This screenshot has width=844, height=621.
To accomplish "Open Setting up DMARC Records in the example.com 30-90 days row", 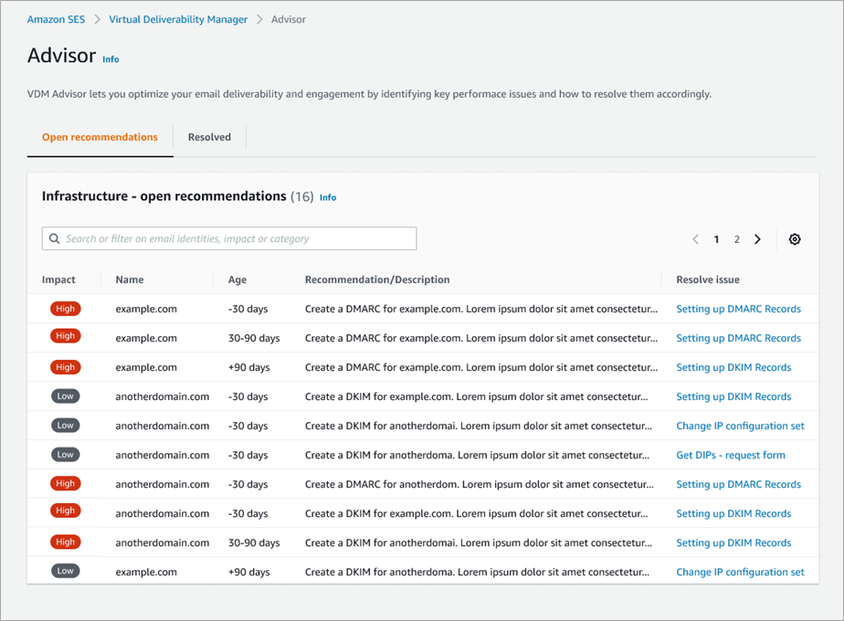I will 738,338.
